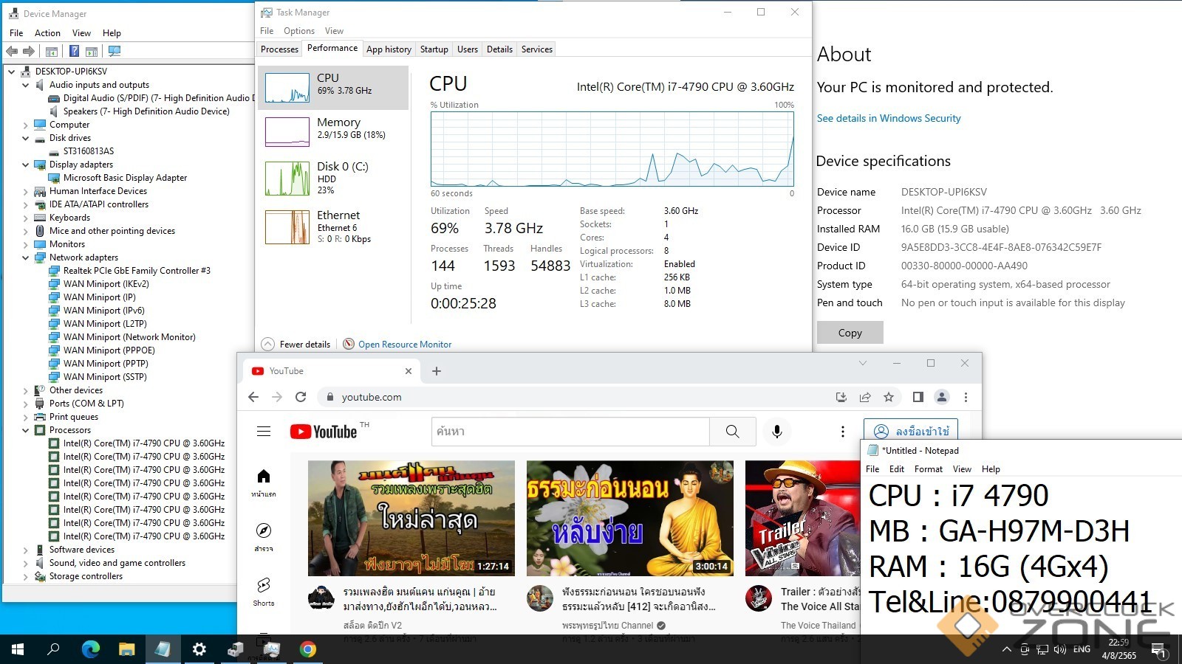Click the taskbar volume speaker icon
The width and height of the screenshot is (1182, 664).
1060,649
